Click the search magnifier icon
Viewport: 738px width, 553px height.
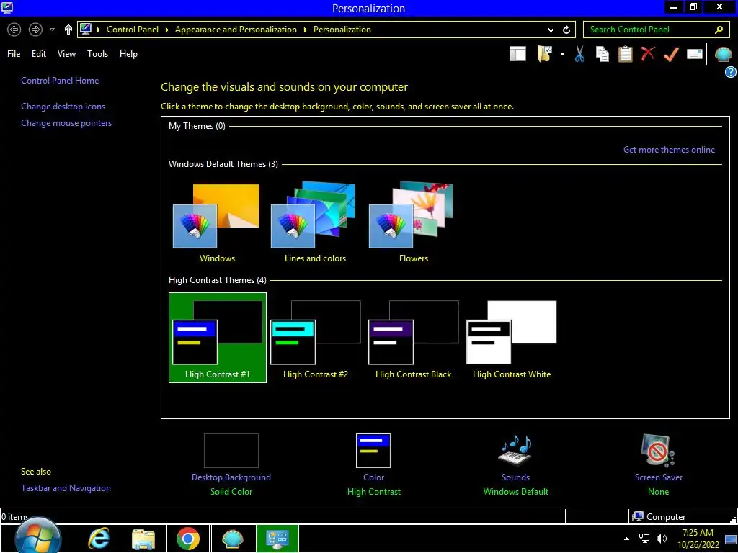coord(719,30)
